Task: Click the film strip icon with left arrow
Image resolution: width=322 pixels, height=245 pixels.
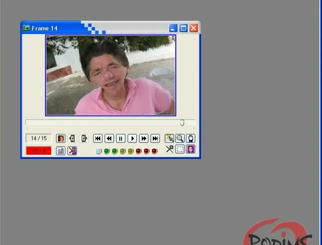Action: [72, 138]
